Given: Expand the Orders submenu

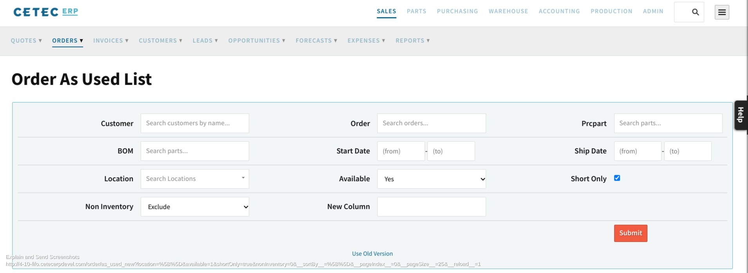Looking at the screenshot, I should [67, 40].
